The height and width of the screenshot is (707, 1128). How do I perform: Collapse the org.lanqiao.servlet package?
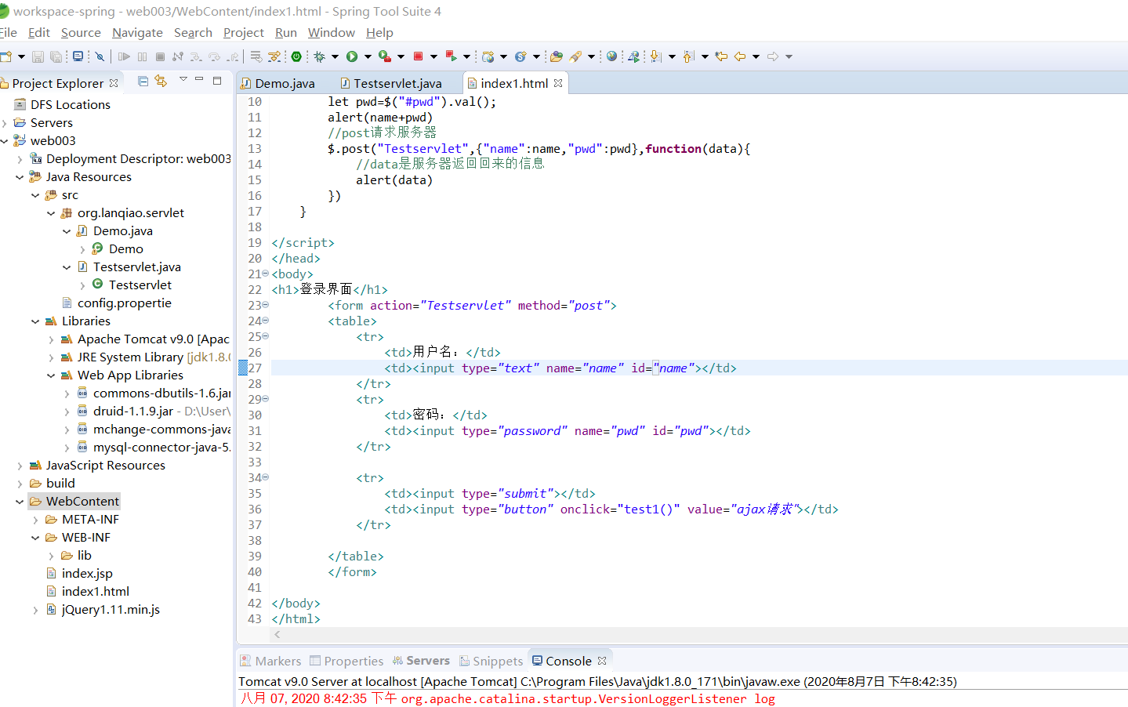[51, 213]
